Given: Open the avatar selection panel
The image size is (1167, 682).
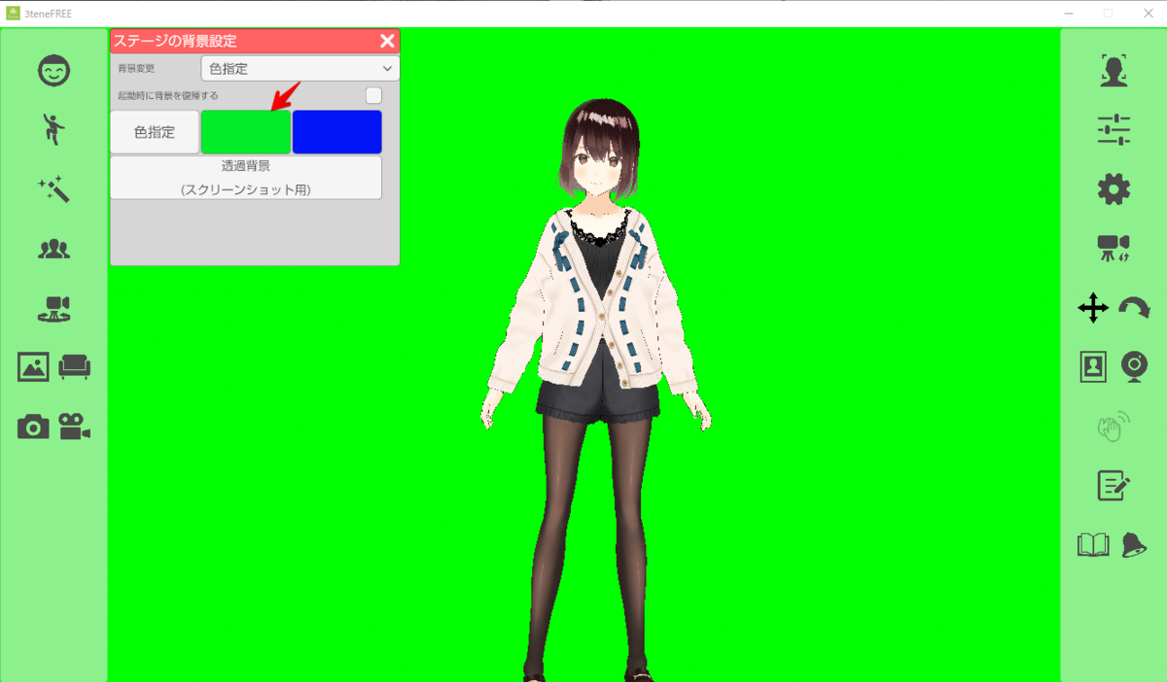Looking at the screenshot, I should [53, 249].
